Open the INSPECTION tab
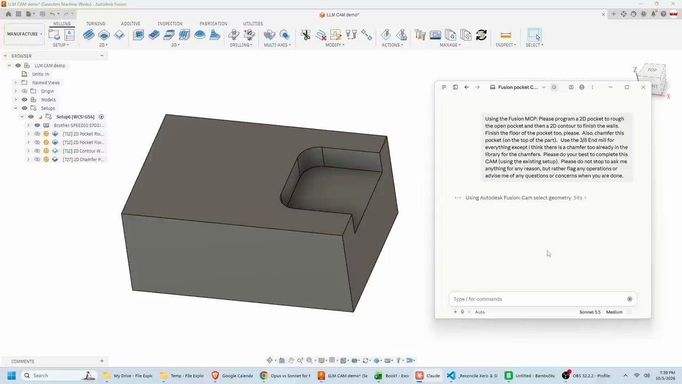682x384 pixels. [170, 23]
